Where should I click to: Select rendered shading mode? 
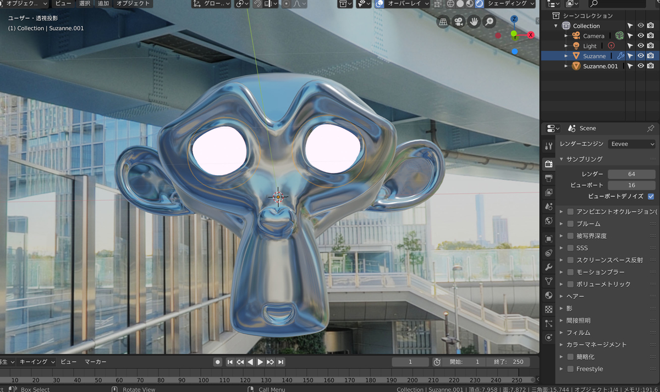pyautogui.click(x=480, y=4)
